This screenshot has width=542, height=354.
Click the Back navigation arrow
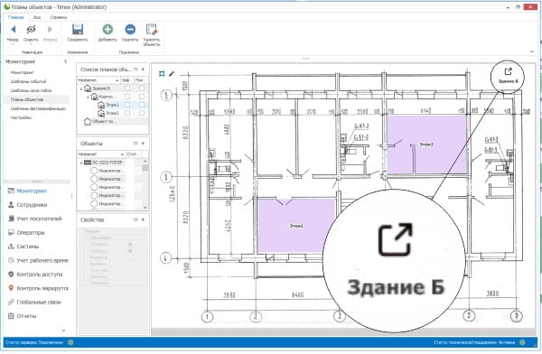click(14, 30)
